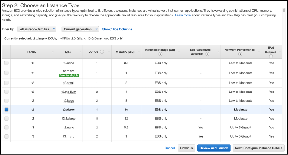Uncheck the selected t2.xlarge checkbox
The image size is (288, 155).
click(6, 110)
